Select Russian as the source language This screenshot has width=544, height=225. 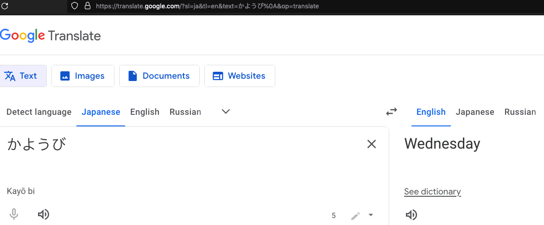(x=185, y=112)
